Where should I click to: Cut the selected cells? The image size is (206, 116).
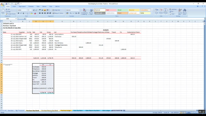[x=8, y=9]
